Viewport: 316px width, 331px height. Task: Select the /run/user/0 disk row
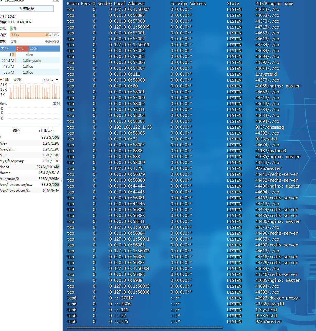[30, 179]
